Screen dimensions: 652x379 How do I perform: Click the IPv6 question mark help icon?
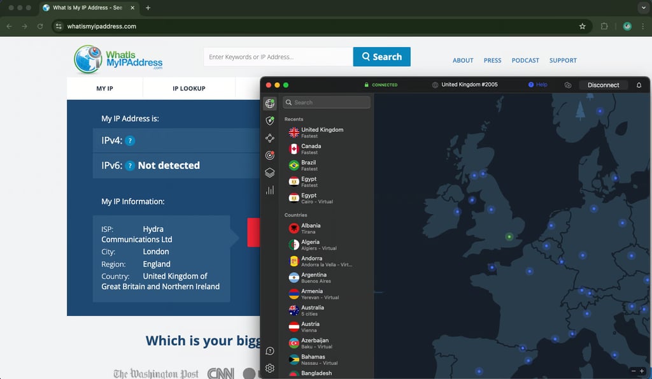click(130, 166)
